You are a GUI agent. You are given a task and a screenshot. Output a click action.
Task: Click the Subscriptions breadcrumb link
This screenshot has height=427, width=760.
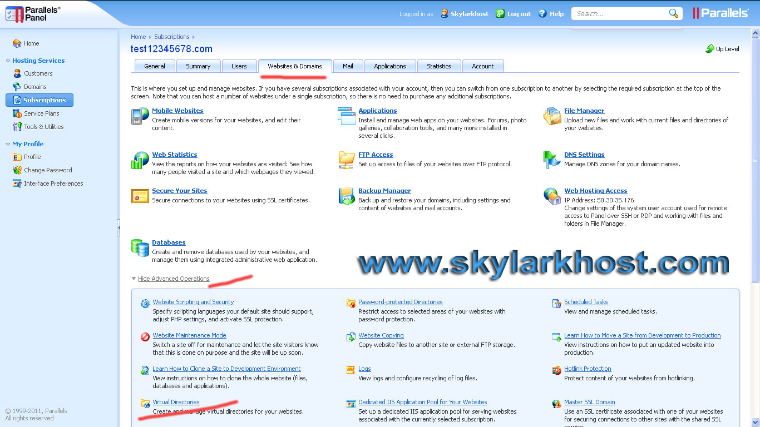[x=172, y=37]
